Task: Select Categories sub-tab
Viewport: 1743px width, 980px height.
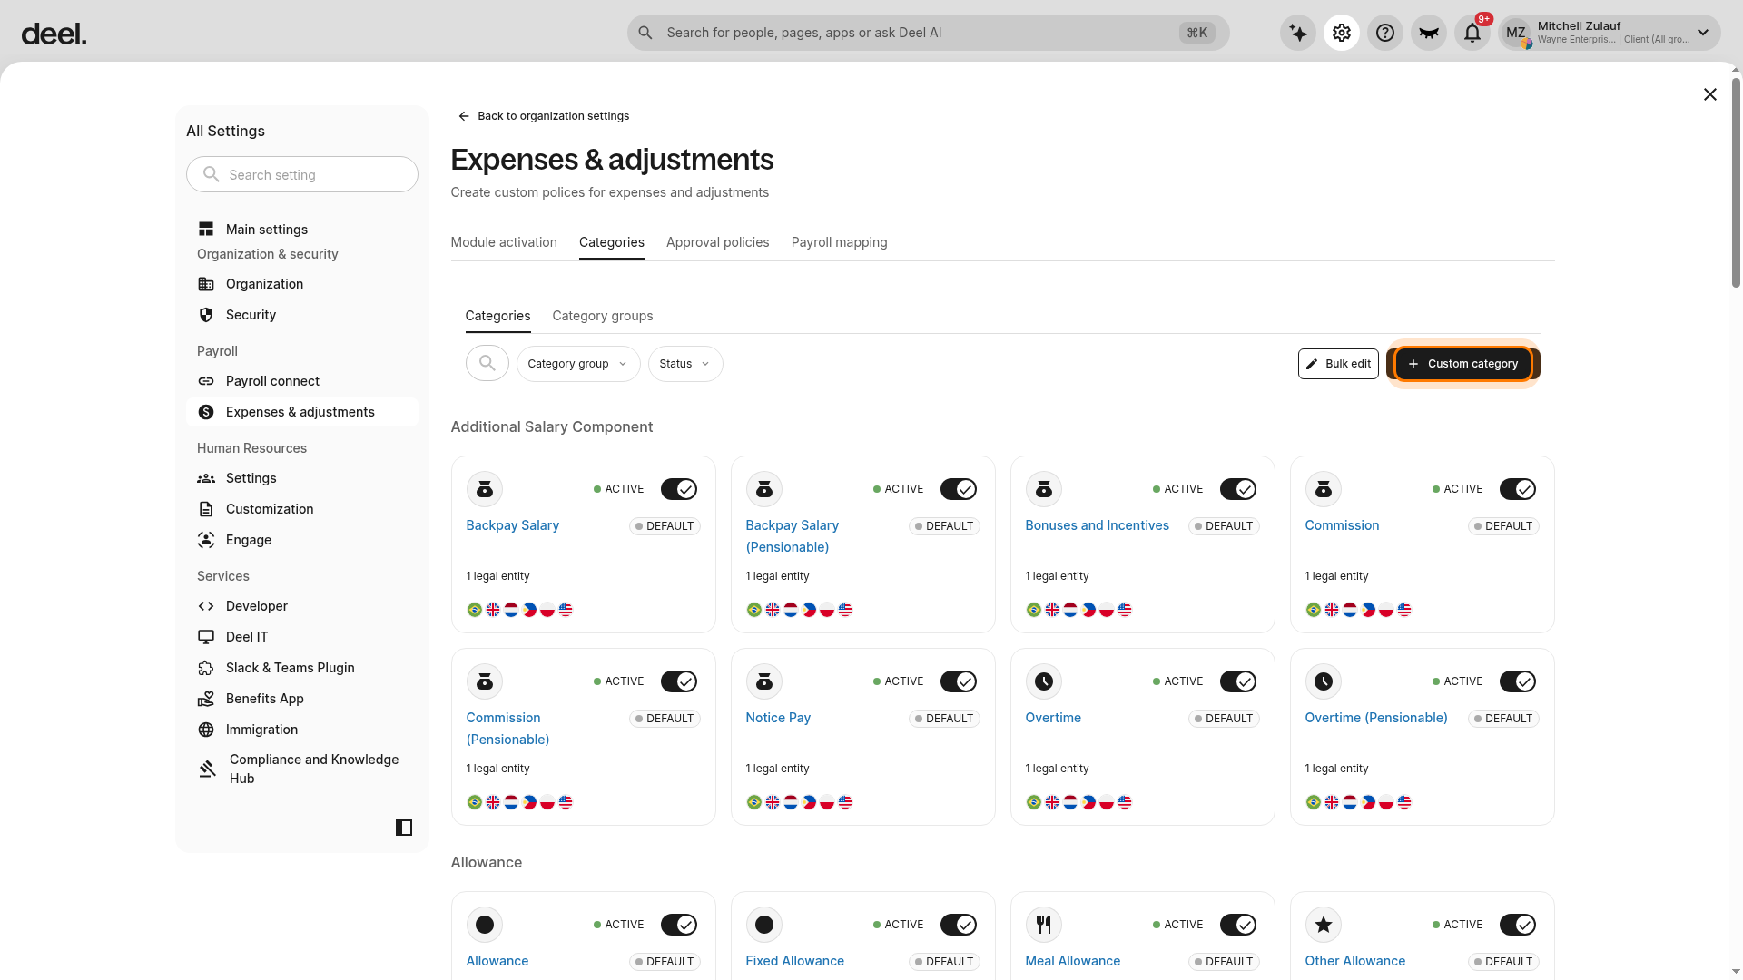Action: (x=497, y=316)
